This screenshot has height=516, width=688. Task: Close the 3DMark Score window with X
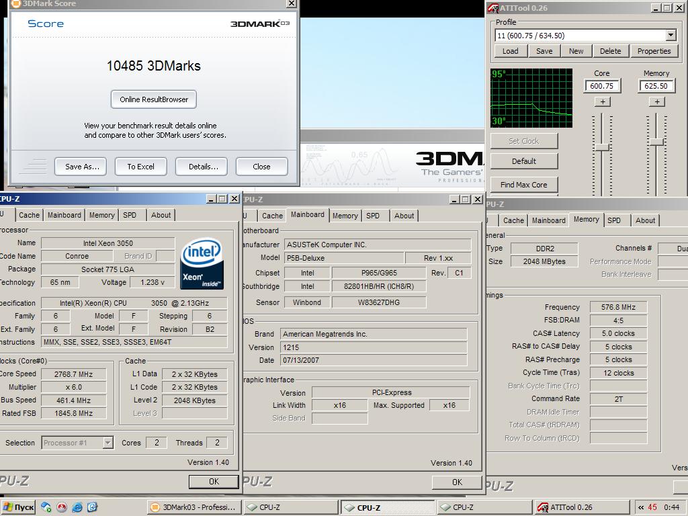pos(292,3)
